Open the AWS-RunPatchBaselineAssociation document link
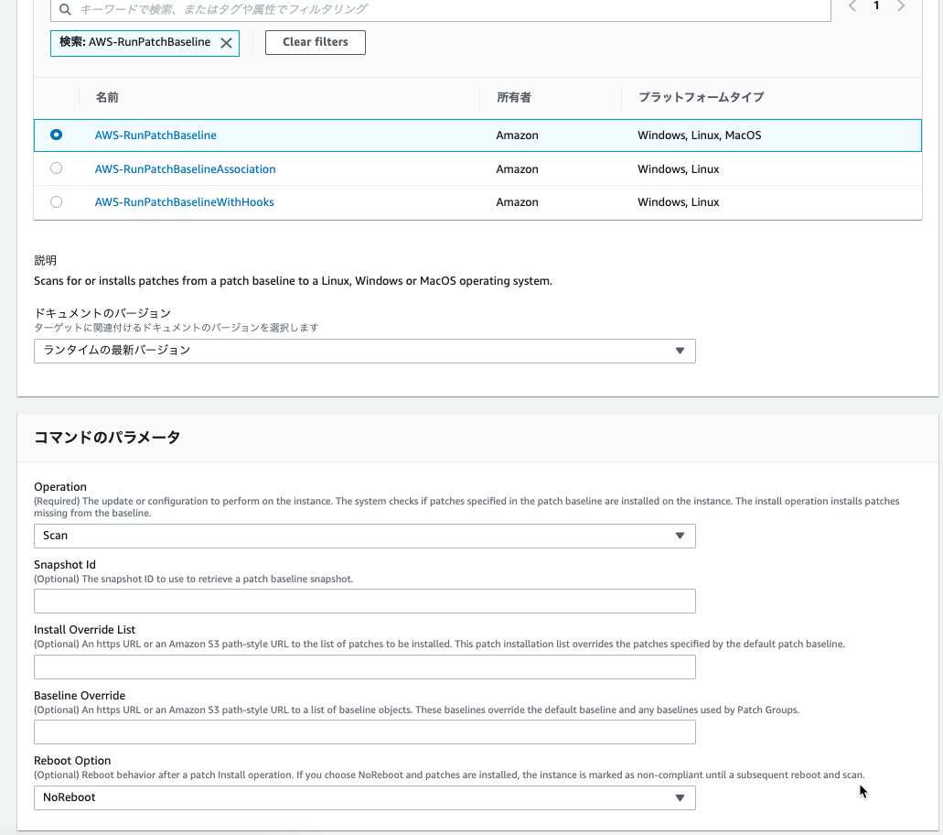The width and height of the screenshot is (943, 835). coord(186,169)
